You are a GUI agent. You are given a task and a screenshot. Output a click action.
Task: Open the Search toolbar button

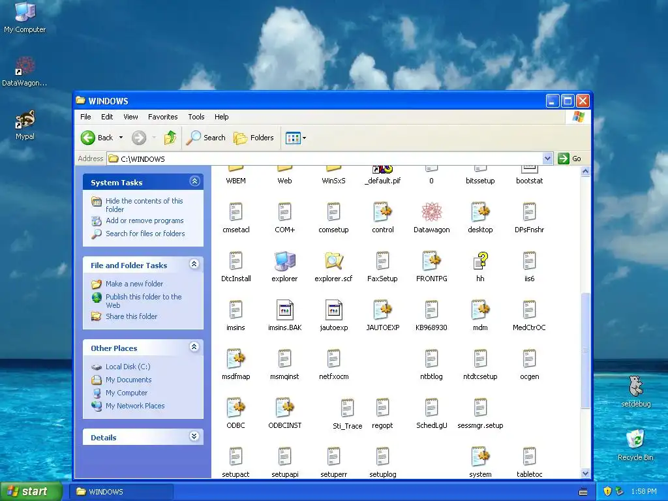tap(205, 138)
